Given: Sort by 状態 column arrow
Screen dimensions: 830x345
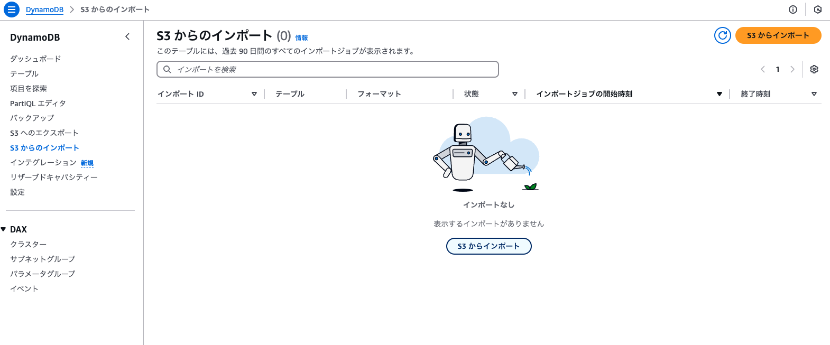Looking at the screenshot, I should [514, 94].
